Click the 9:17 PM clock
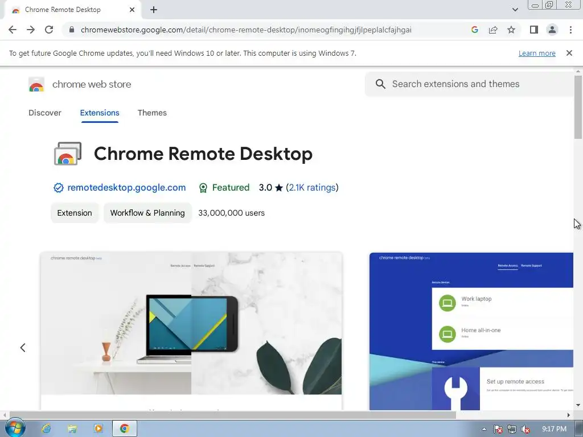Viewport: 583px width, 437px height. click(554, 429)
